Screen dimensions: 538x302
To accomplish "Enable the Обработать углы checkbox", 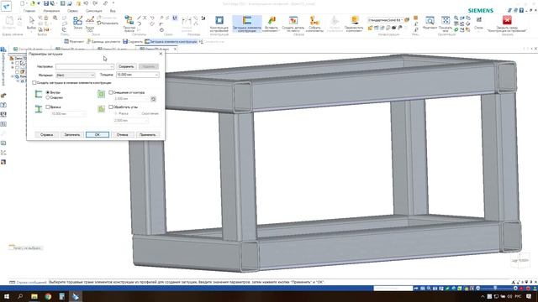I will tap(111, 107).
